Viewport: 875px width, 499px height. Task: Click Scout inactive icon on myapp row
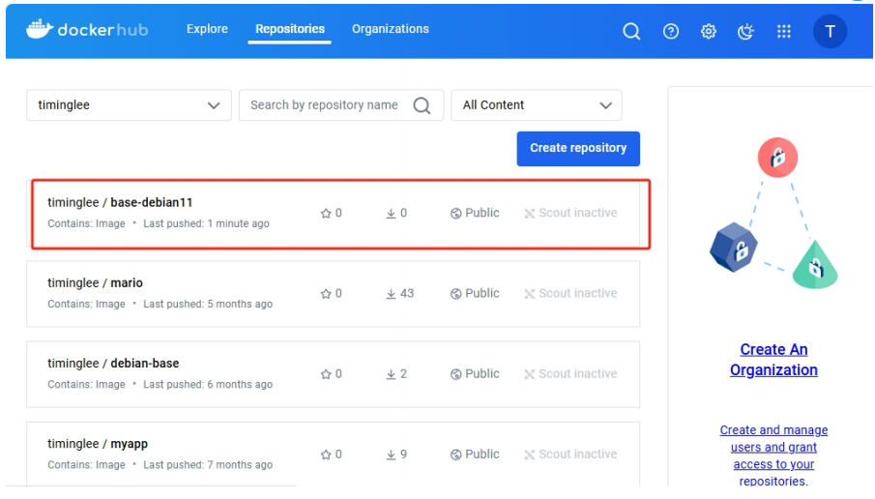point(529,455)
